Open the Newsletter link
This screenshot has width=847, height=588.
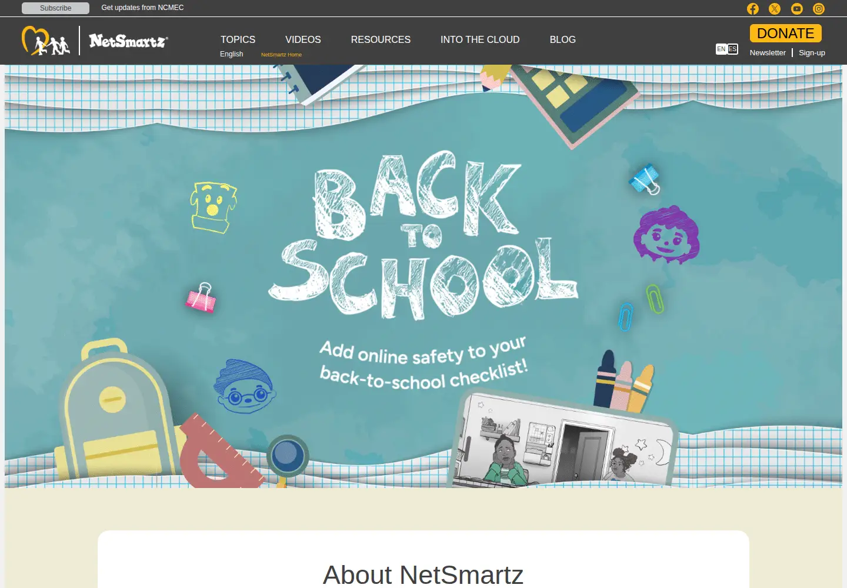click(768, 52)
